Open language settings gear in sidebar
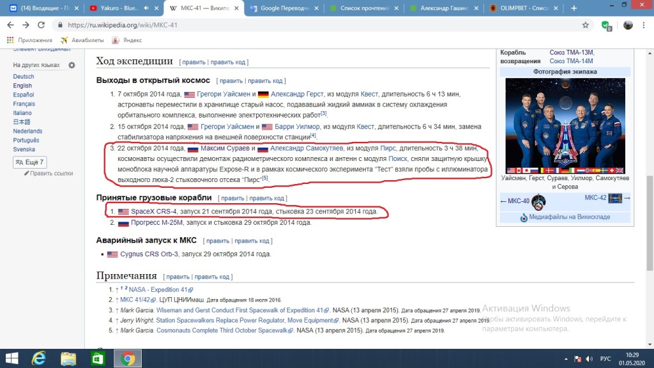Screen dimensions: 654x368 72,65
